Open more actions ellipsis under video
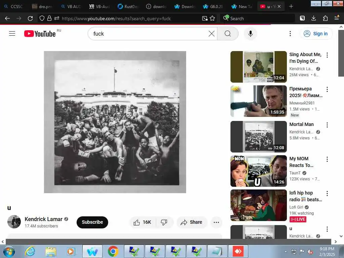 tap(216, 222)
